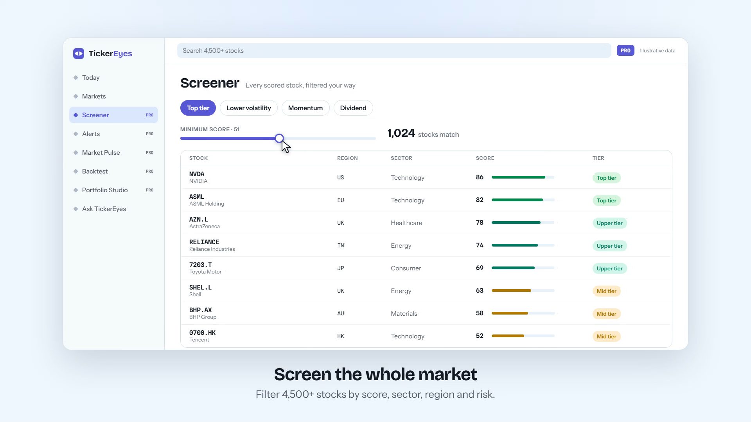Click the Mid tier badge for BHP.AX

coord(606,314)
